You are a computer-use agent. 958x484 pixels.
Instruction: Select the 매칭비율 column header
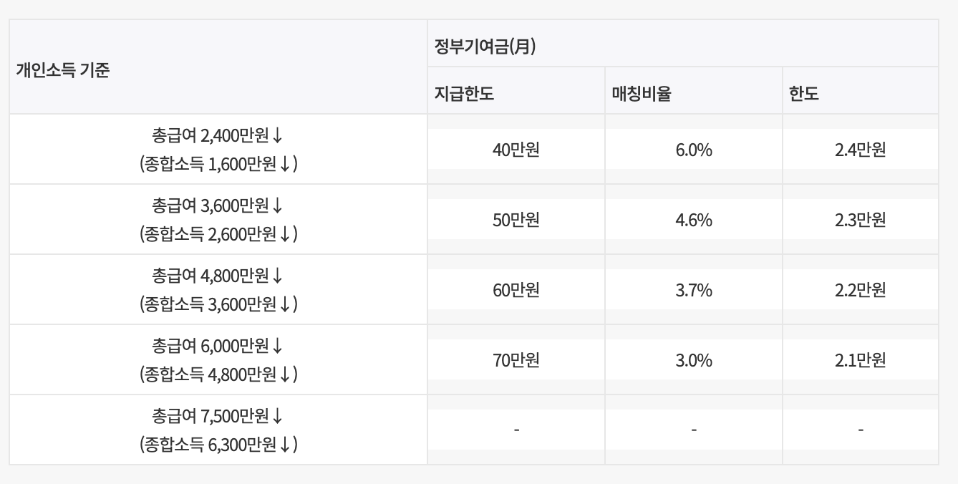pos(694,90)
